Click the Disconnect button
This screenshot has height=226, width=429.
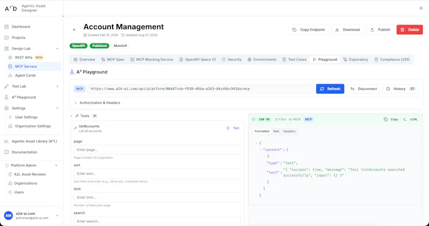[x=364, y=89]
